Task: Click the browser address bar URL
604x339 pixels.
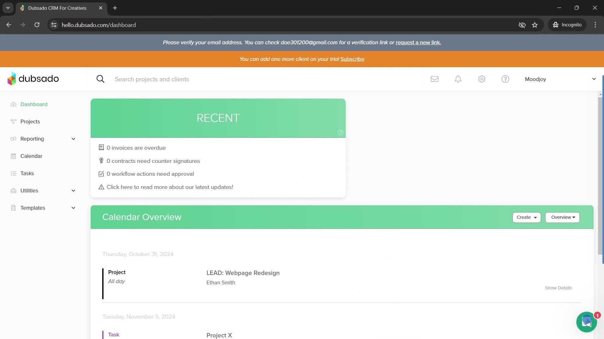Action: [99, 25]
